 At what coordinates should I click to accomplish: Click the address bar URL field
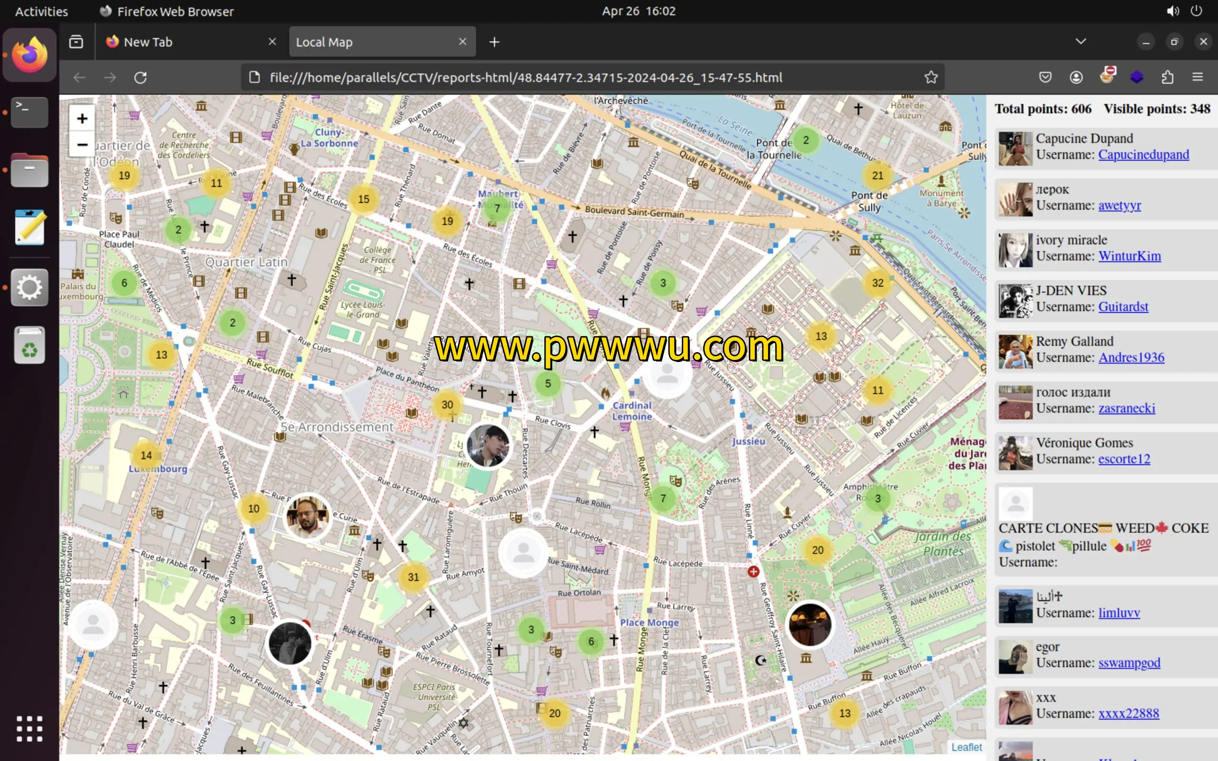click(526, 78)
